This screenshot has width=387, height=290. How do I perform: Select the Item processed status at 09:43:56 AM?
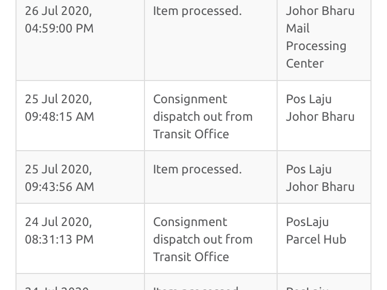tap(197, 169)
